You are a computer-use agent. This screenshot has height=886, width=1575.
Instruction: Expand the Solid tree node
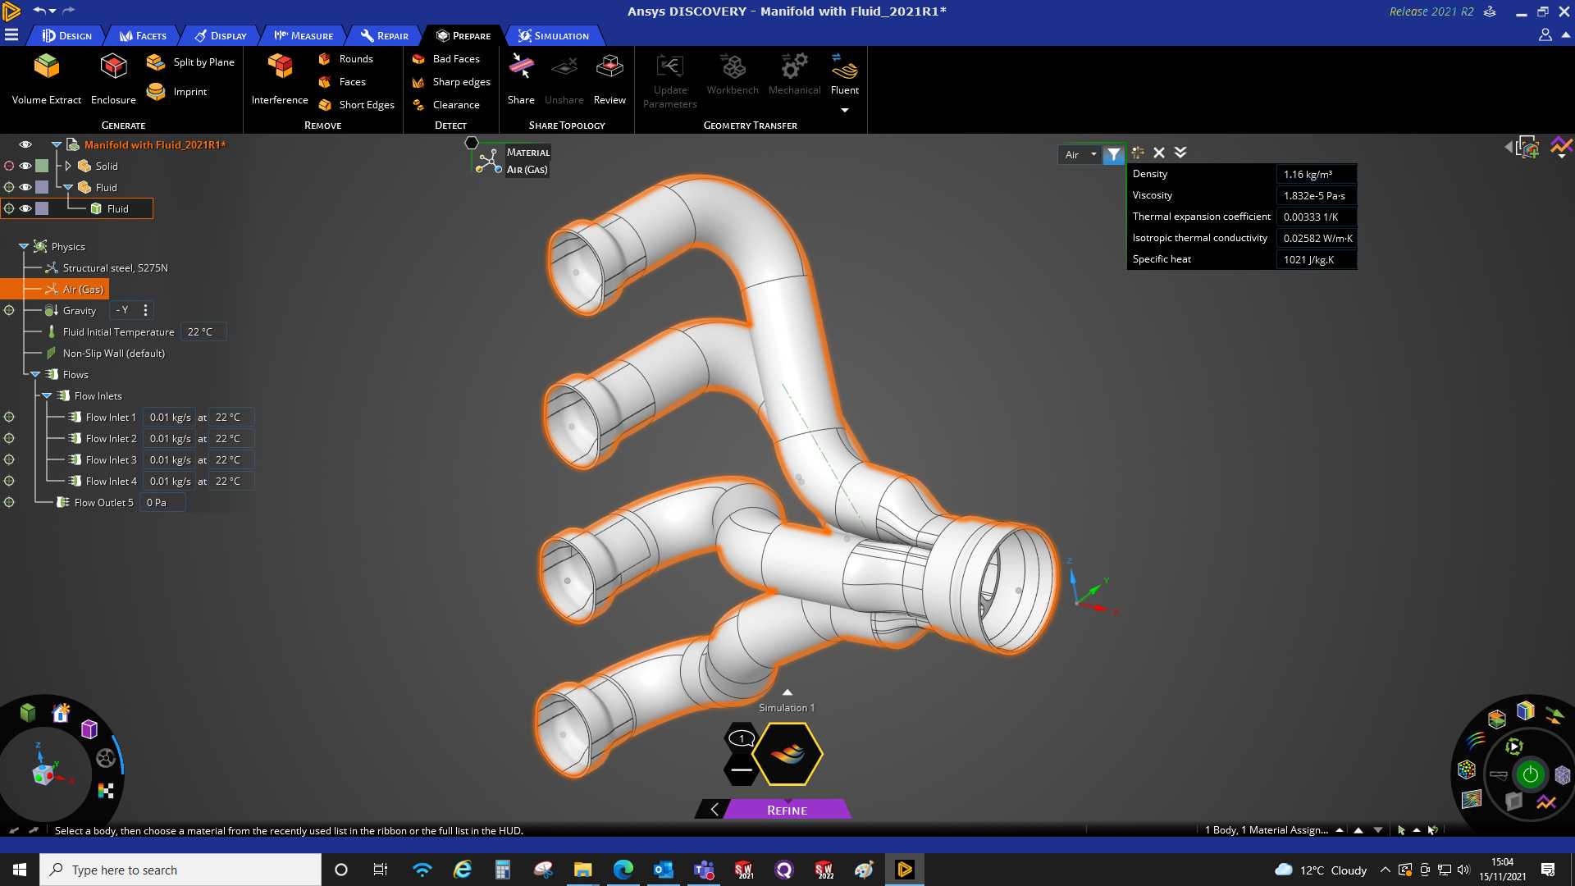[x=69, y=166]
